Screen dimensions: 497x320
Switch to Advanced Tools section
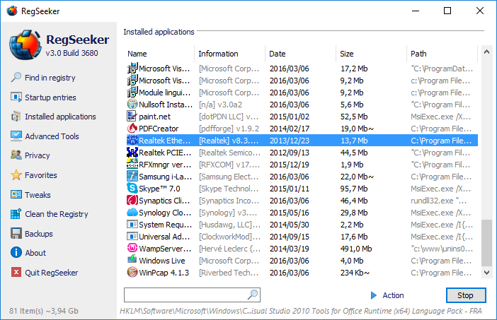(x=52, y=136)
